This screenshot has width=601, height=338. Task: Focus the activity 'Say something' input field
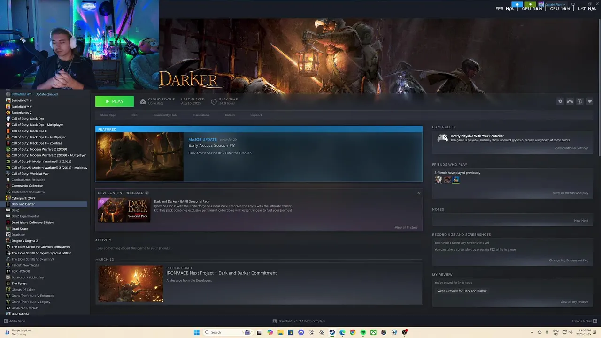tap(258, 248)
